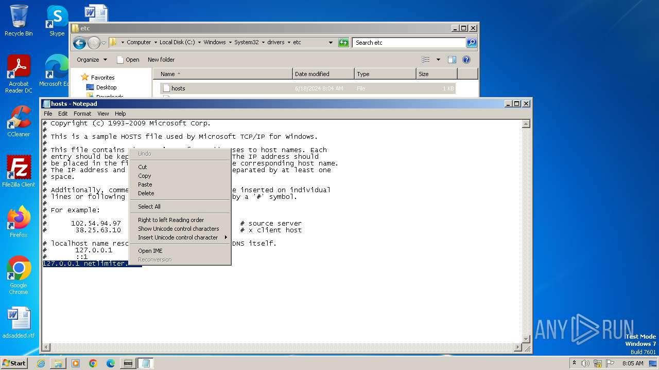Sort by the Size column header
This screenshot has height=370, width=659.
pyautogui.click(x=437, y=74)
